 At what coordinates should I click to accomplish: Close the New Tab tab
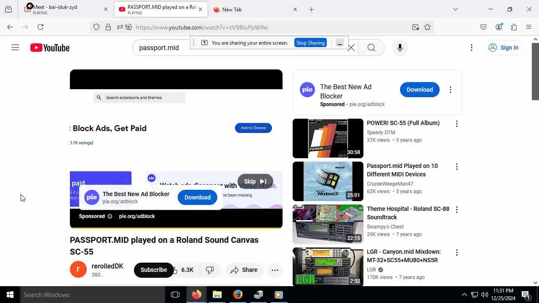pyautogui.click(x=295, y=9)
